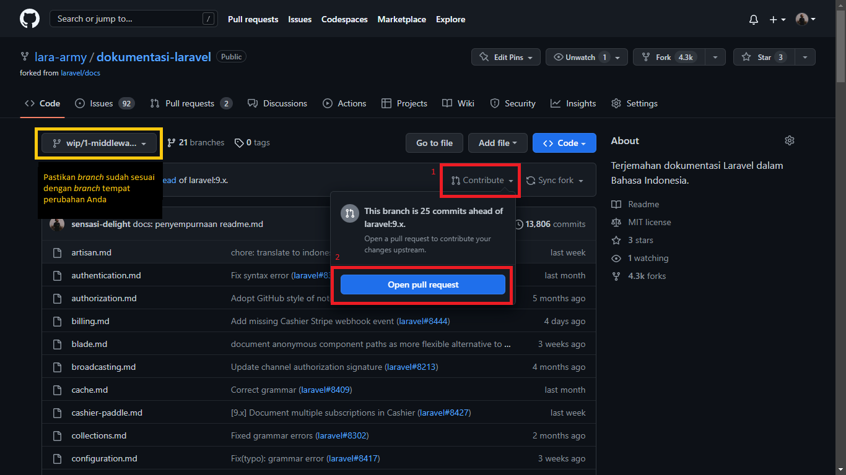Click the Edit Pins button
846x475 pixels.
(506, 58)
